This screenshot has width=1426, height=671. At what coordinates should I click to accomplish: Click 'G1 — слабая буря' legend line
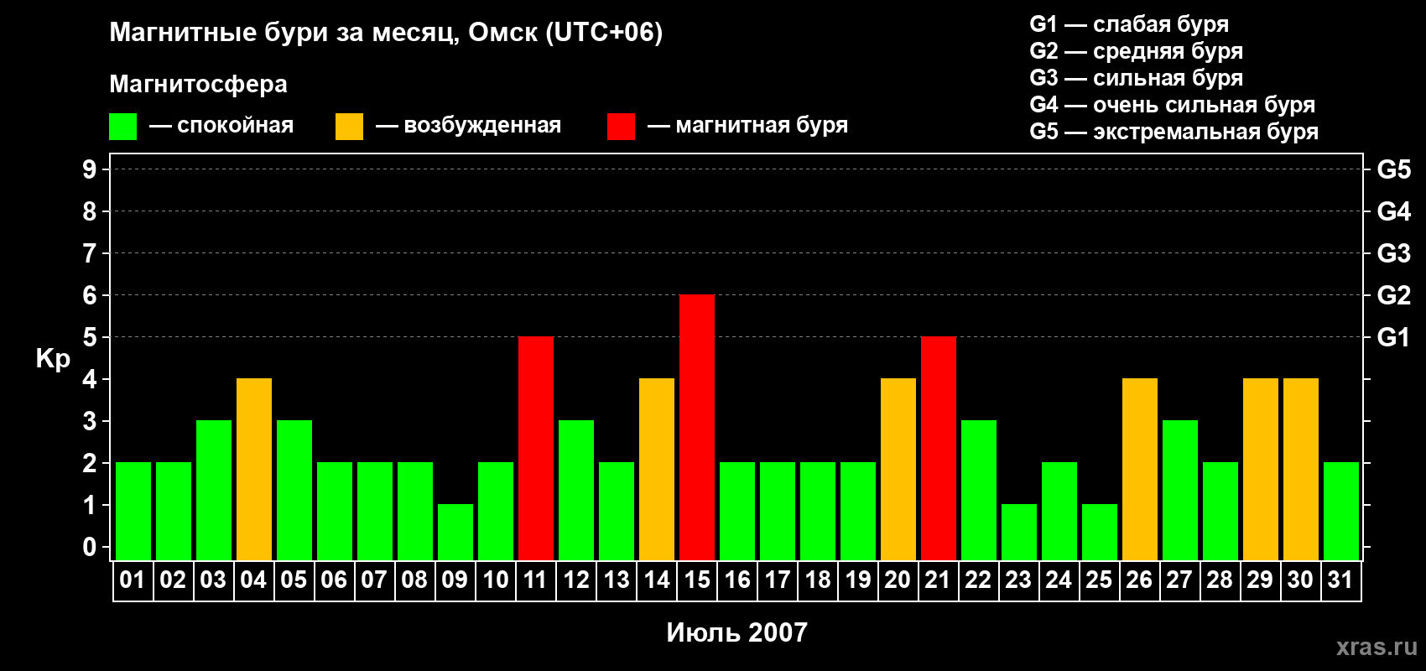[x=1129, y=25]
